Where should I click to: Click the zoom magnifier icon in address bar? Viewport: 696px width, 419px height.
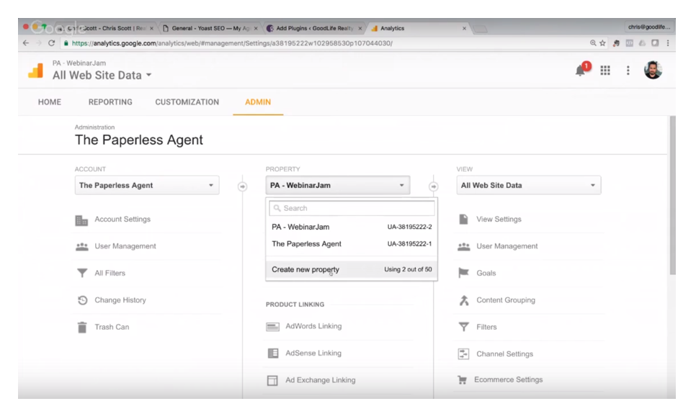pos(593,43)
